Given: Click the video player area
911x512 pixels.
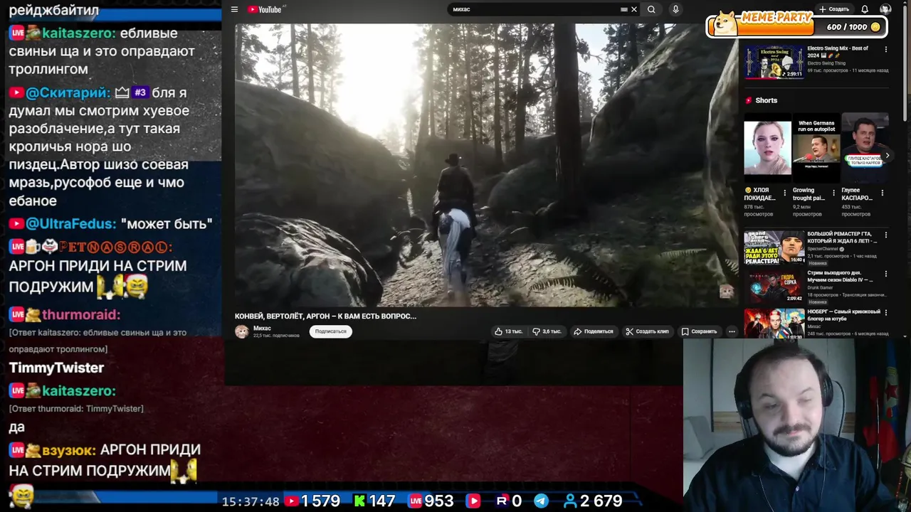Looking at the screenshot, I should (x=486, y=165).
